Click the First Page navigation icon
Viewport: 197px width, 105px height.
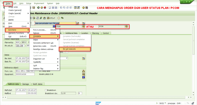coord(61,8)
